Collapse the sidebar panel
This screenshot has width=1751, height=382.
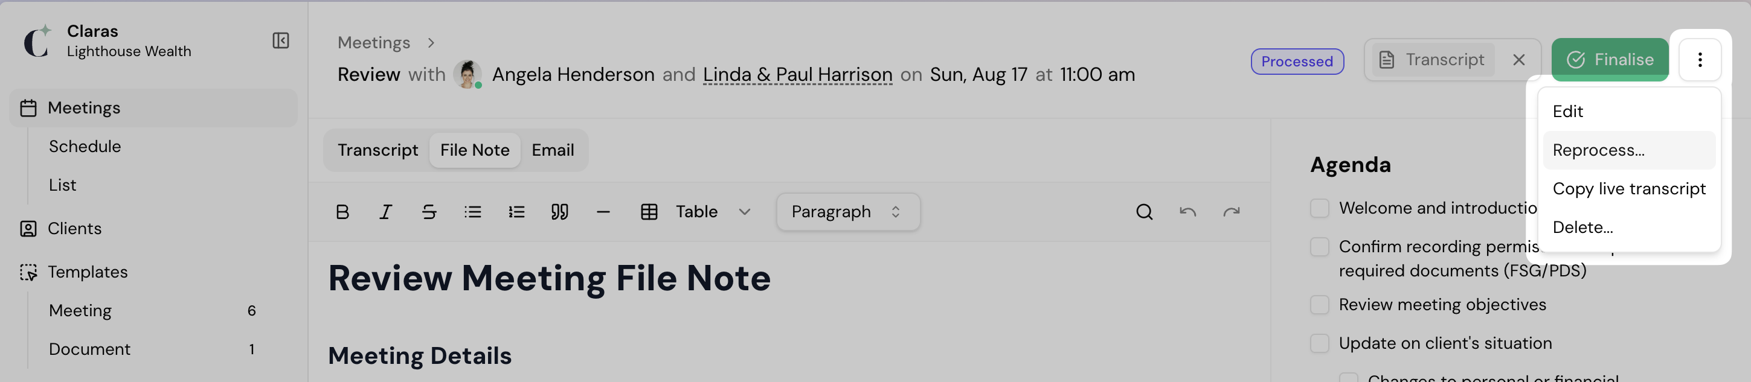pos(281,41)
